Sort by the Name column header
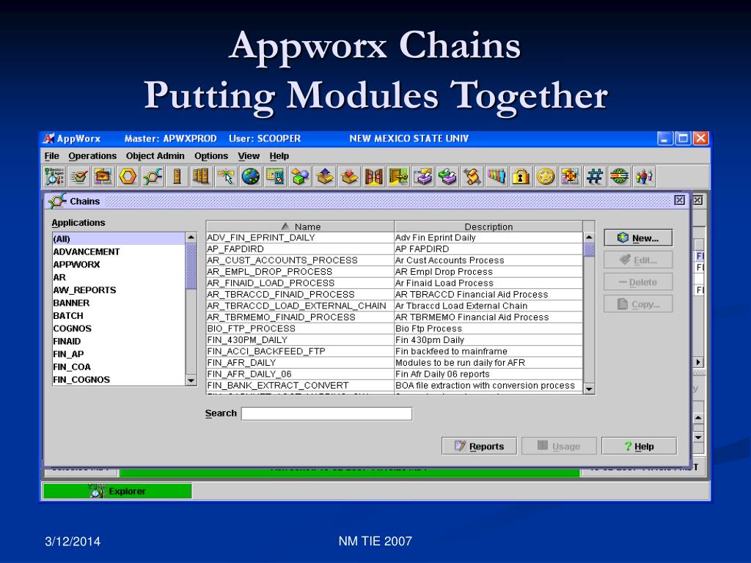751x563 pixels. coord(300,227)
